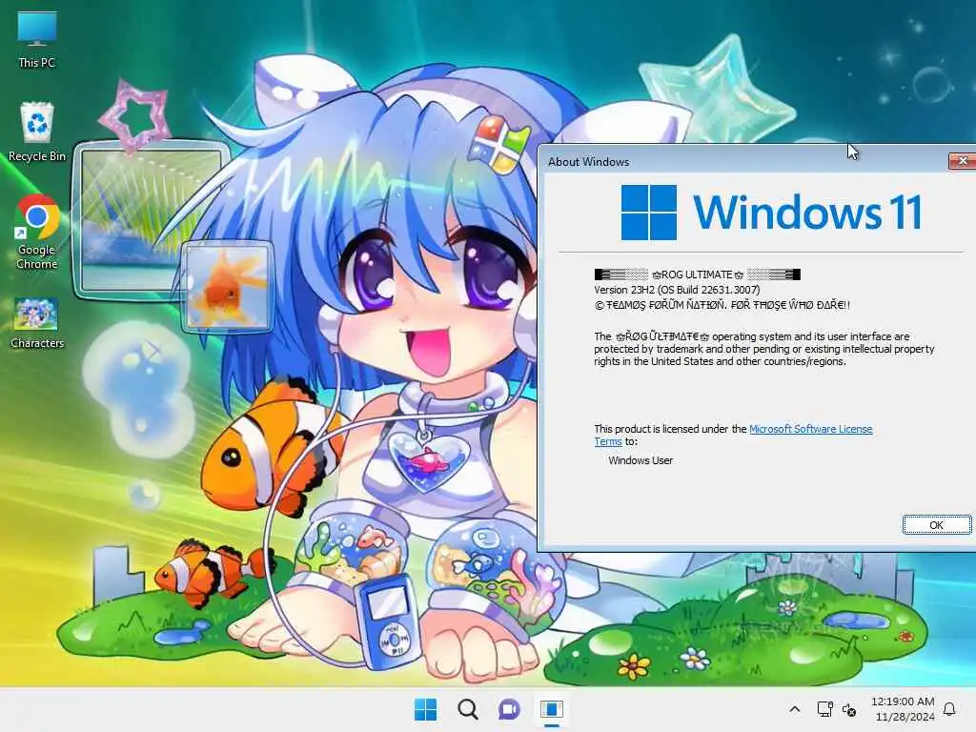Open the clock showing 12:19:00 AM
Viewport: 976px width, 732px height.
(x=903, y=701)
